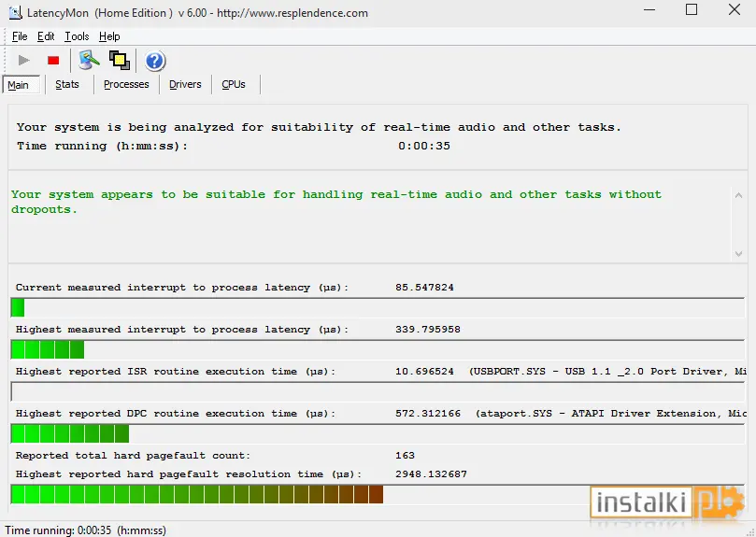The image size is (756, 537).
Task: Click the resize grip in the window corner
Action: 750,531
